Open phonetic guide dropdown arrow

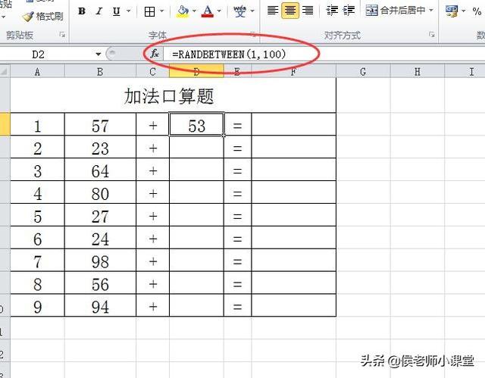tap(252, 11)
